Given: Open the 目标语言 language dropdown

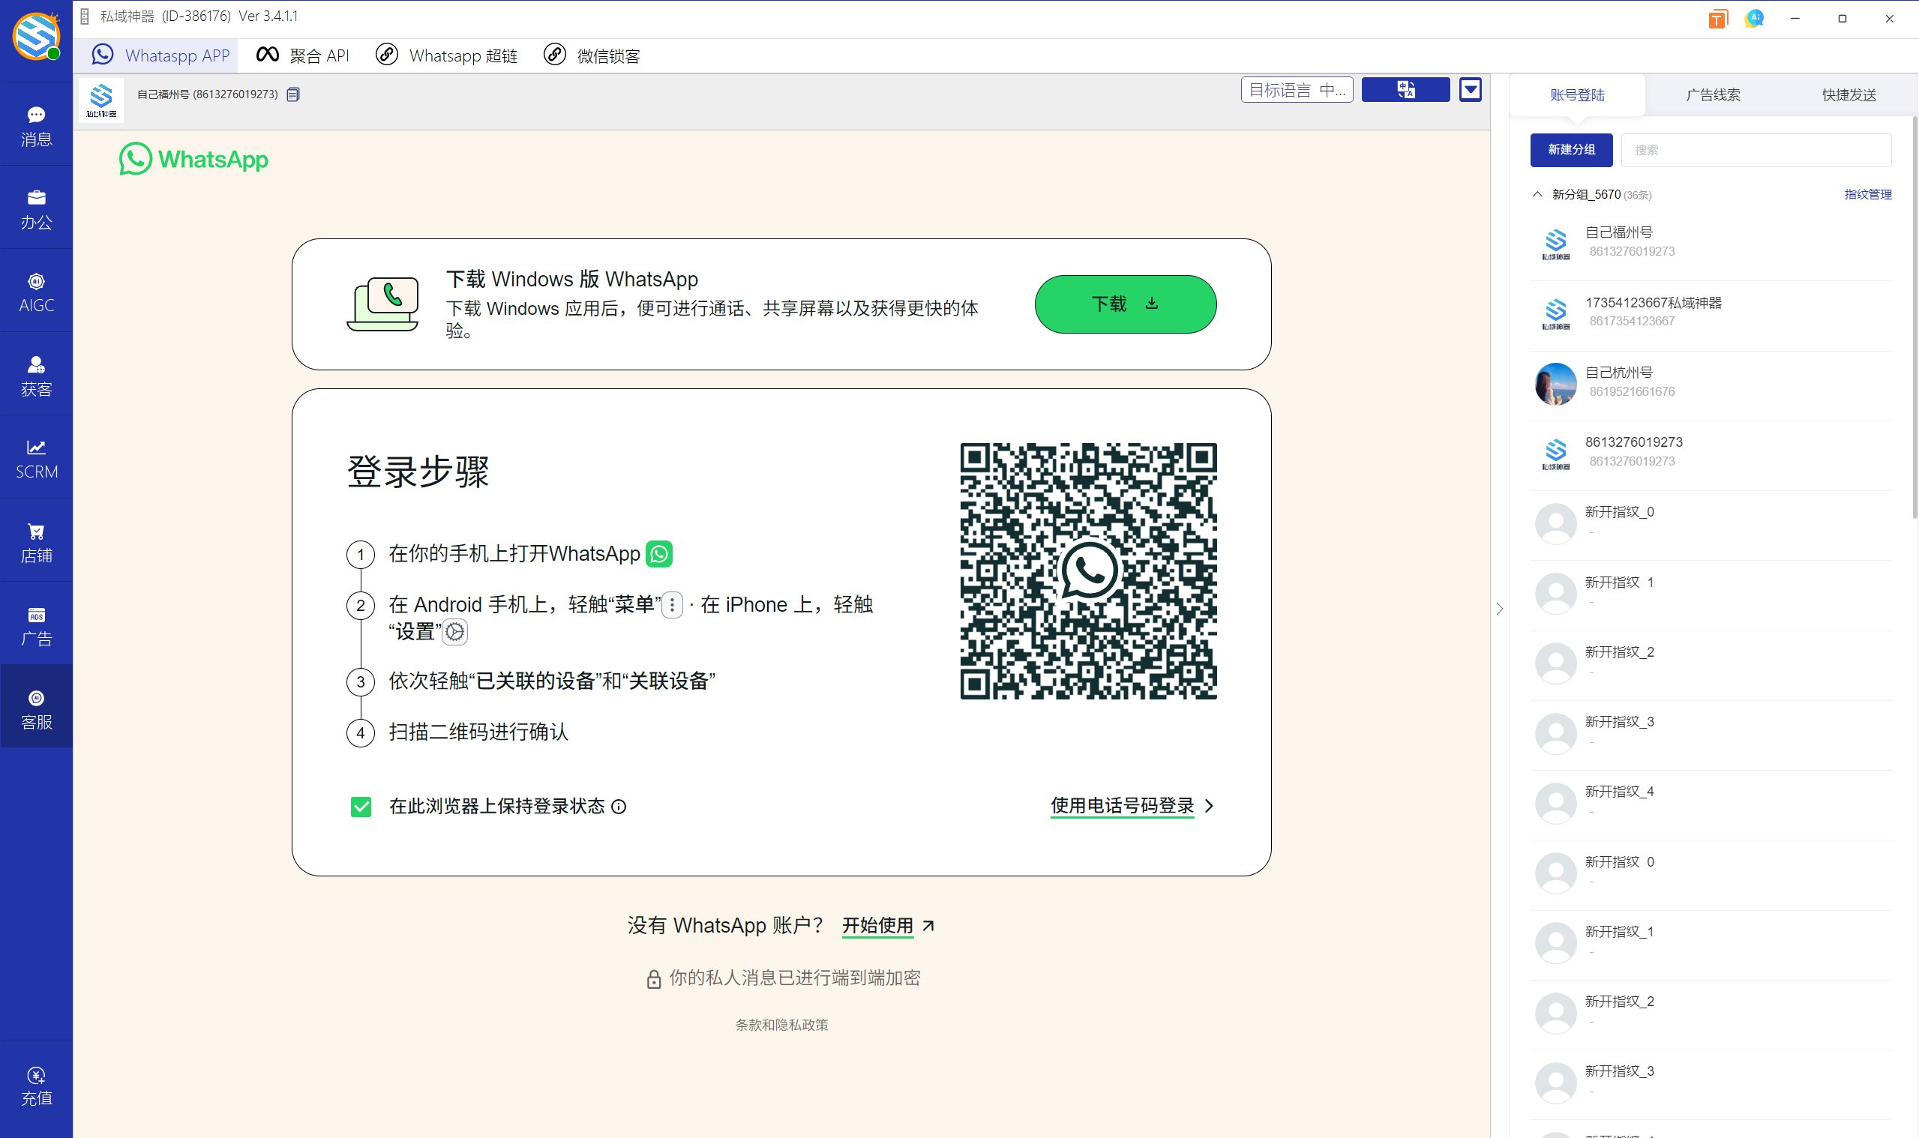Looking at the screenshot, I should click(1297, 90).
